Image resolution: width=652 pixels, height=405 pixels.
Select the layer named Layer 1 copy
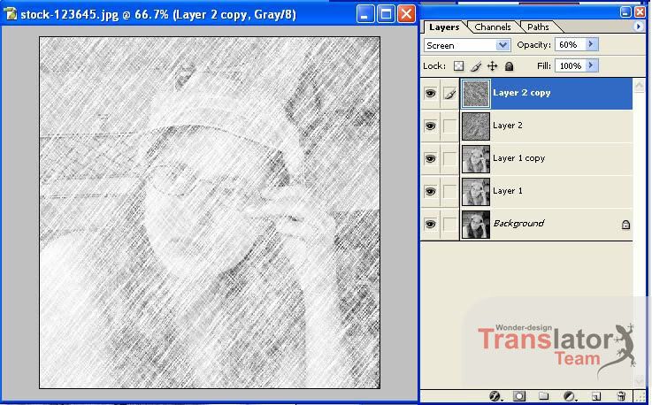click(518, 158)
